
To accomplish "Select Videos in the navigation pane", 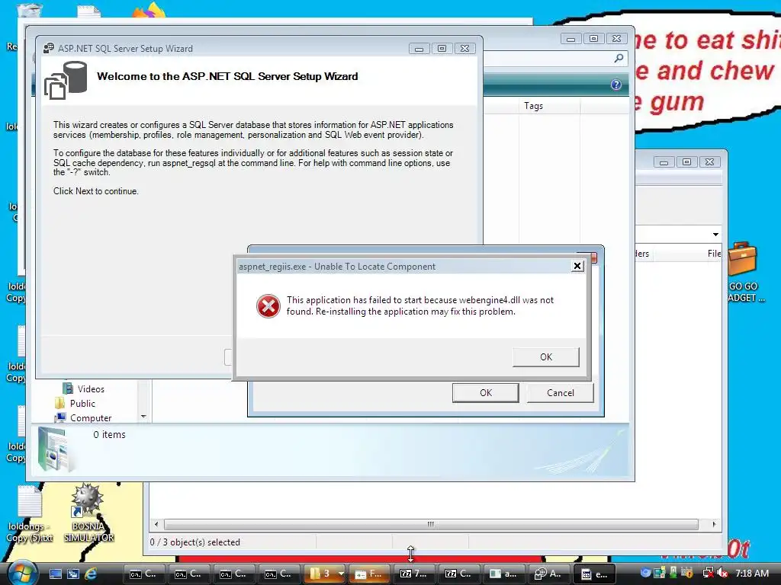I will click(83, 389).
